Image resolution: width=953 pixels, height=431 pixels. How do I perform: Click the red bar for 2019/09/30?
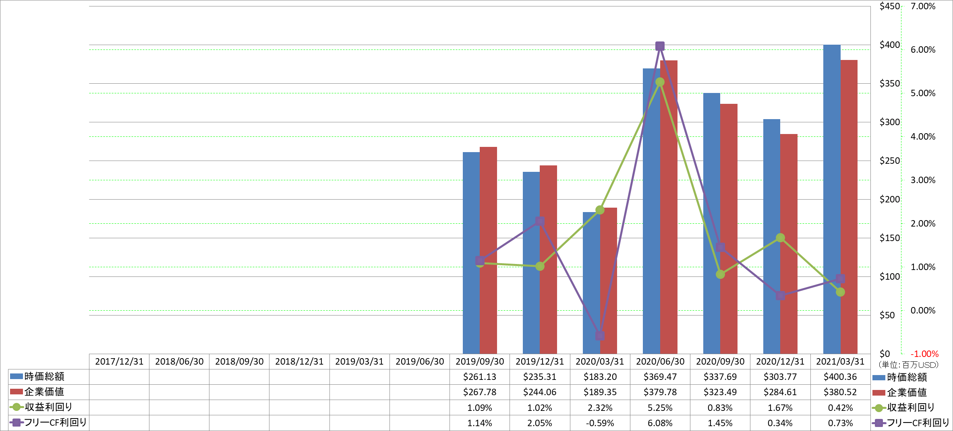pyautogui.click(x=488, y=250)
